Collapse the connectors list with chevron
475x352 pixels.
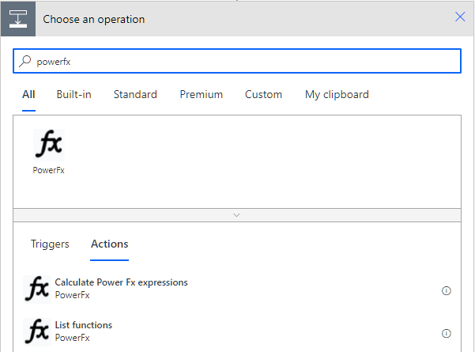click(x=237, y=215)
